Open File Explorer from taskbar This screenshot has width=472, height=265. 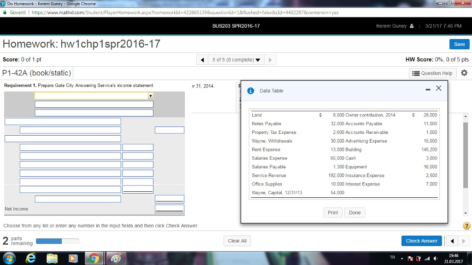(52, 259)
